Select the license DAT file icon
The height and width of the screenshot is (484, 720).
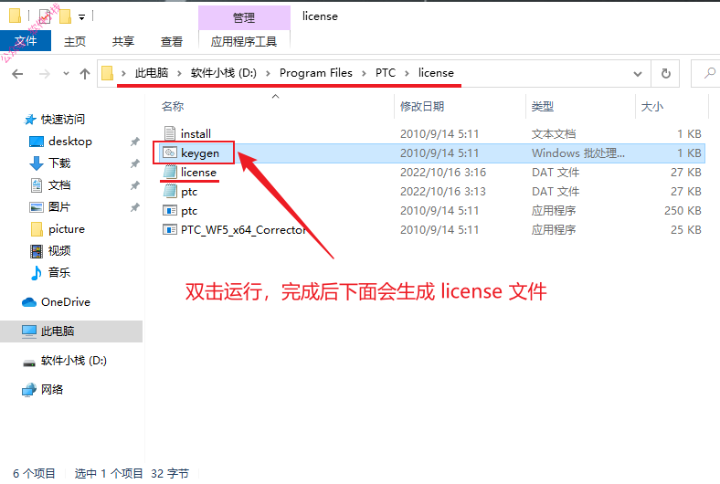point(170,172)
